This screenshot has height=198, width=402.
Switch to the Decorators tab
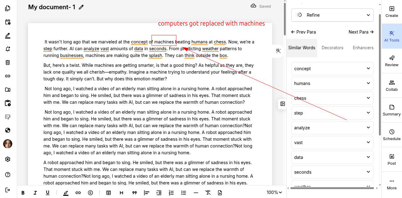(332, 48)
